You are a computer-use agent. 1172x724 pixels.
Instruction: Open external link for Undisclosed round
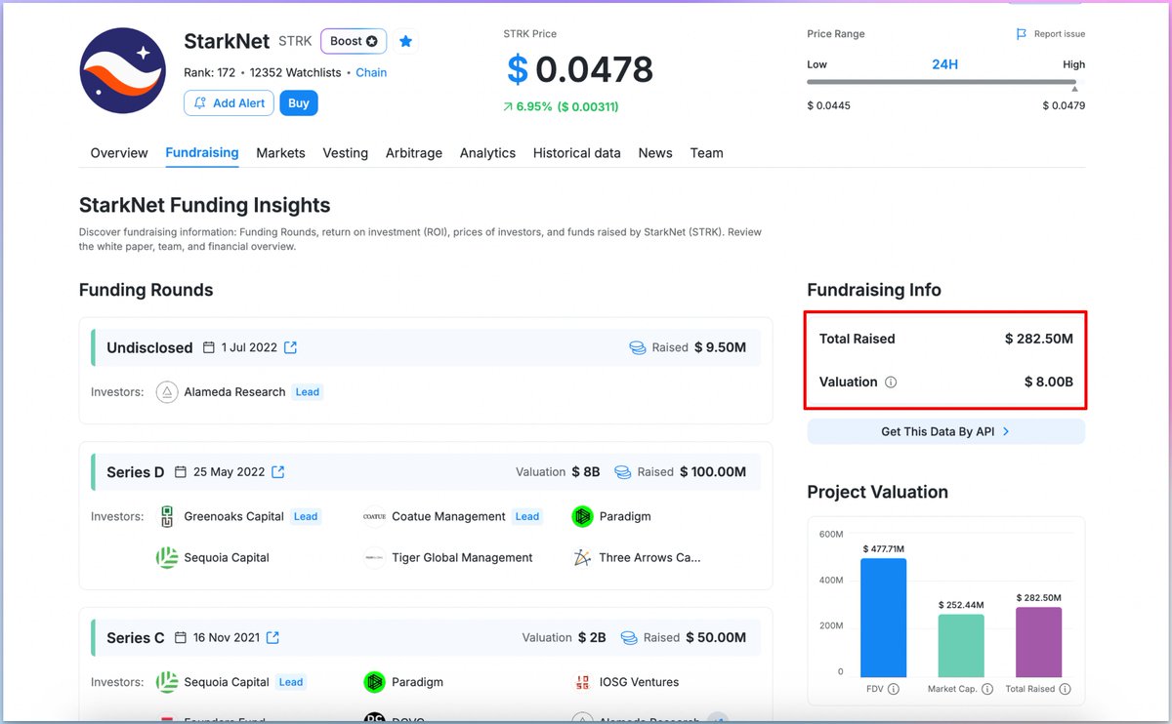290,347
